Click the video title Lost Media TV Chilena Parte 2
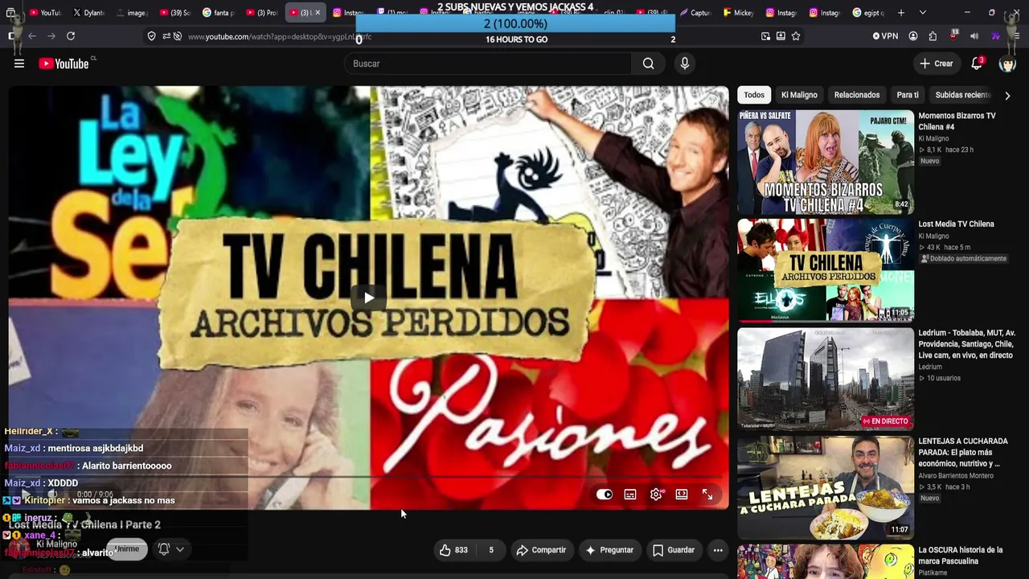Screen dimensions: 1029x579 click(84, 524)
